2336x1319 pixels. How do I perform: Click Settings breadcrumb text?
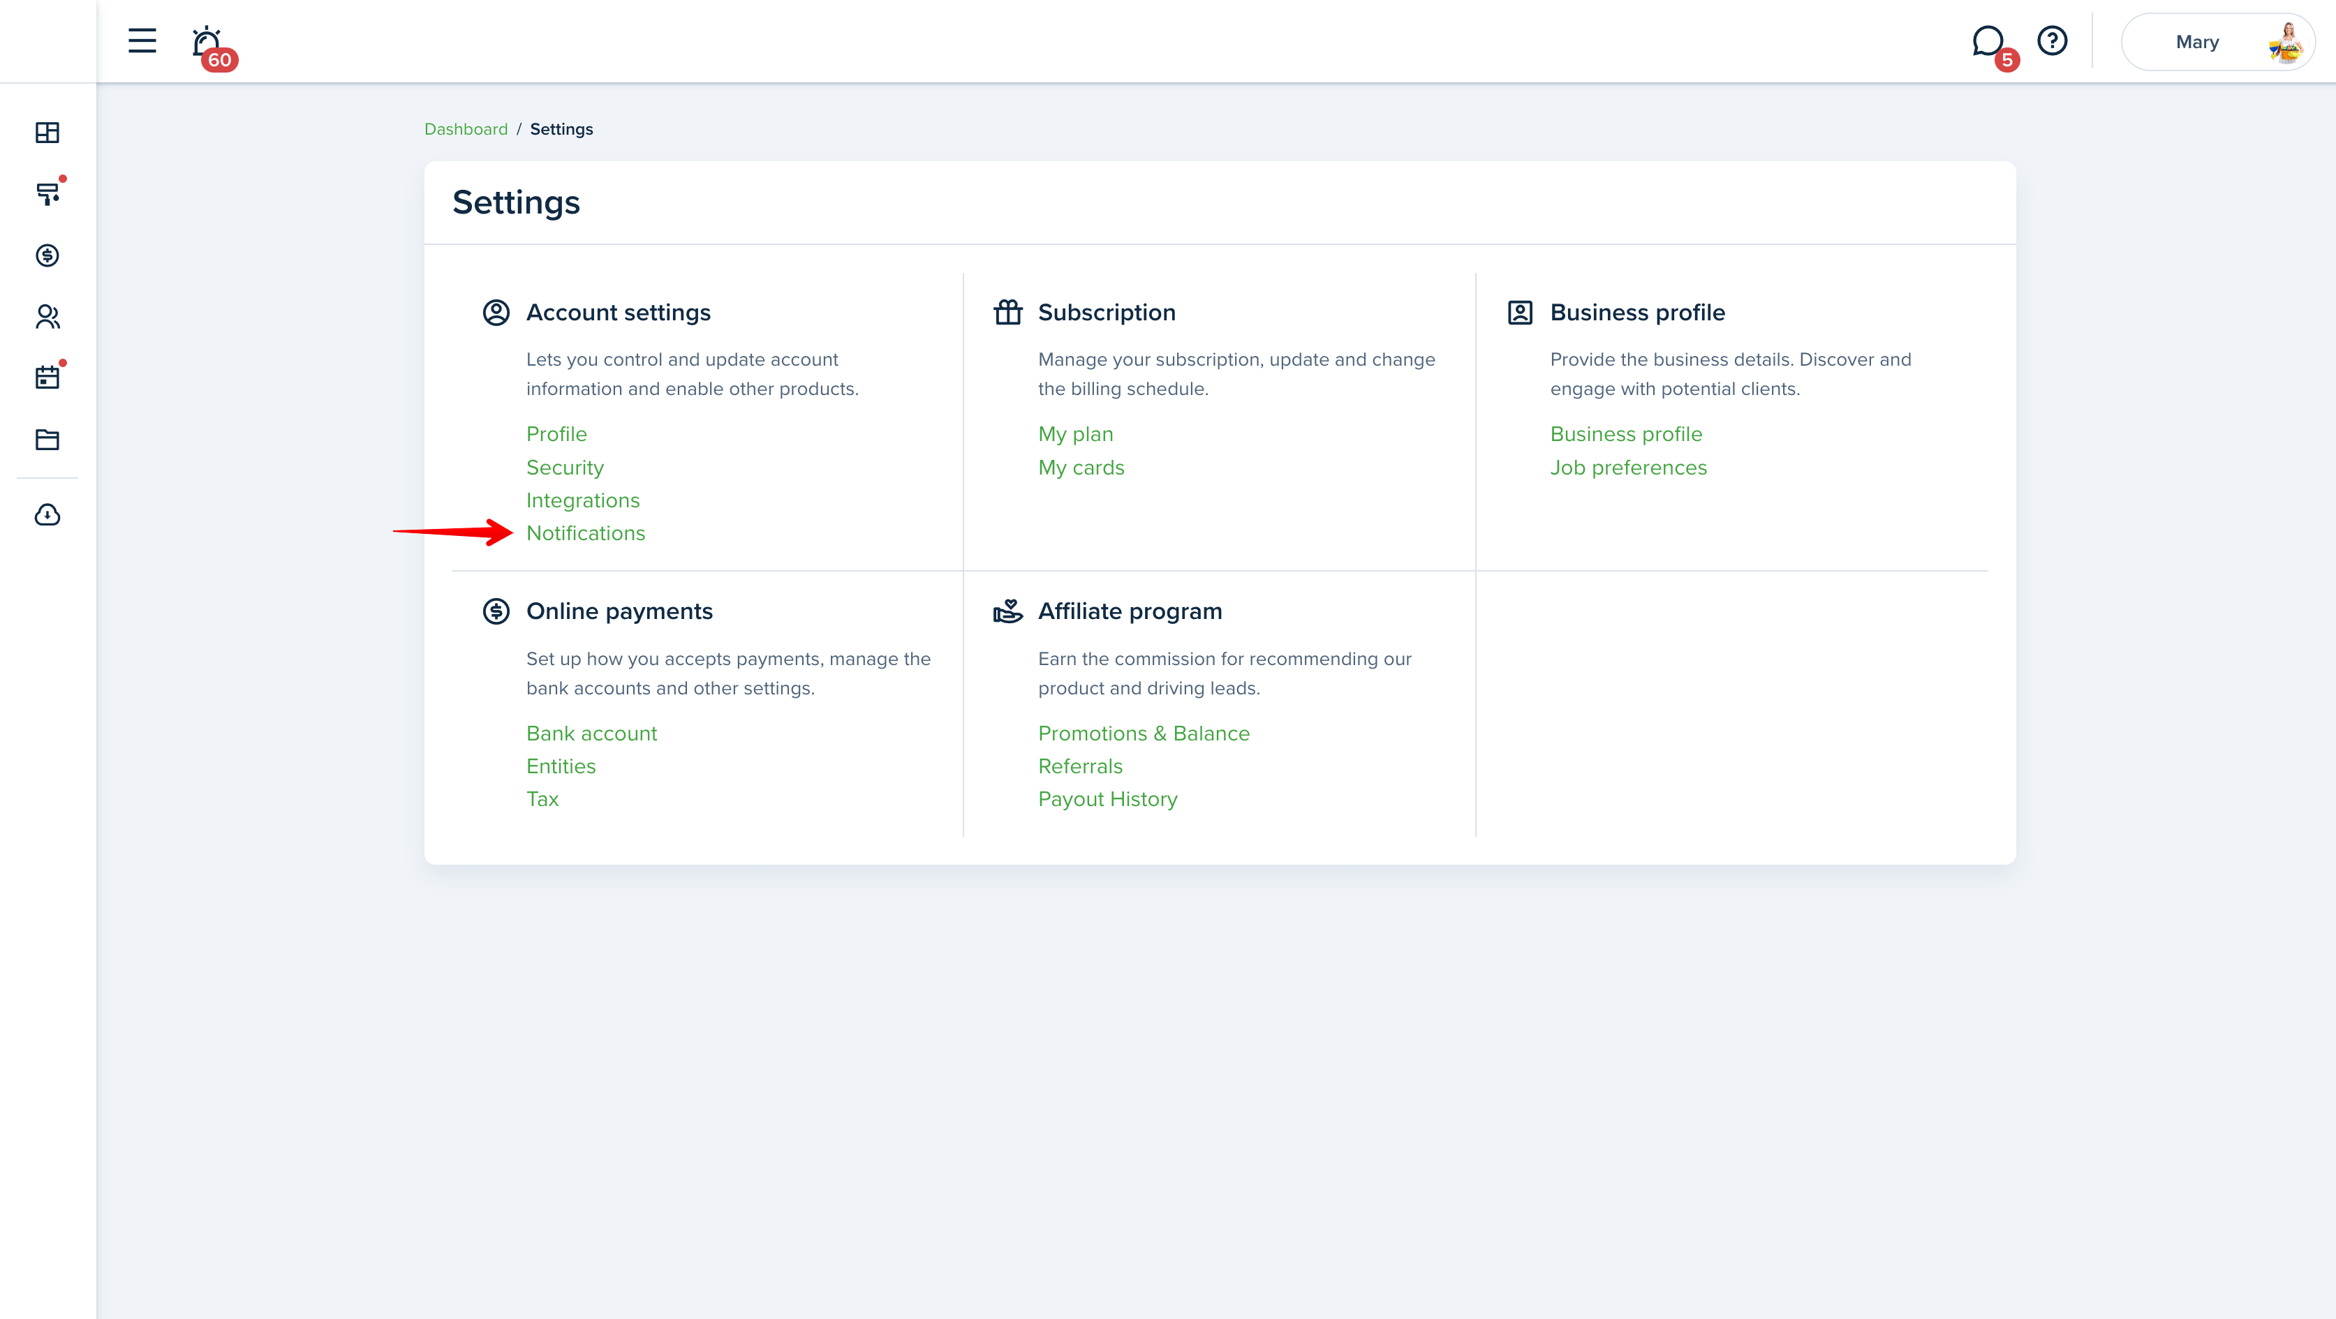point(561,128)
